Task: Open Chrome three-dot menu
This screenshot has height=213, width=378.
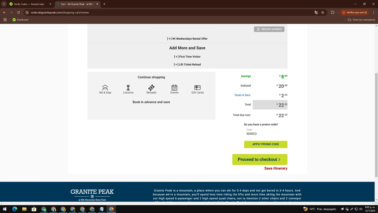Action: pos(374,12)
